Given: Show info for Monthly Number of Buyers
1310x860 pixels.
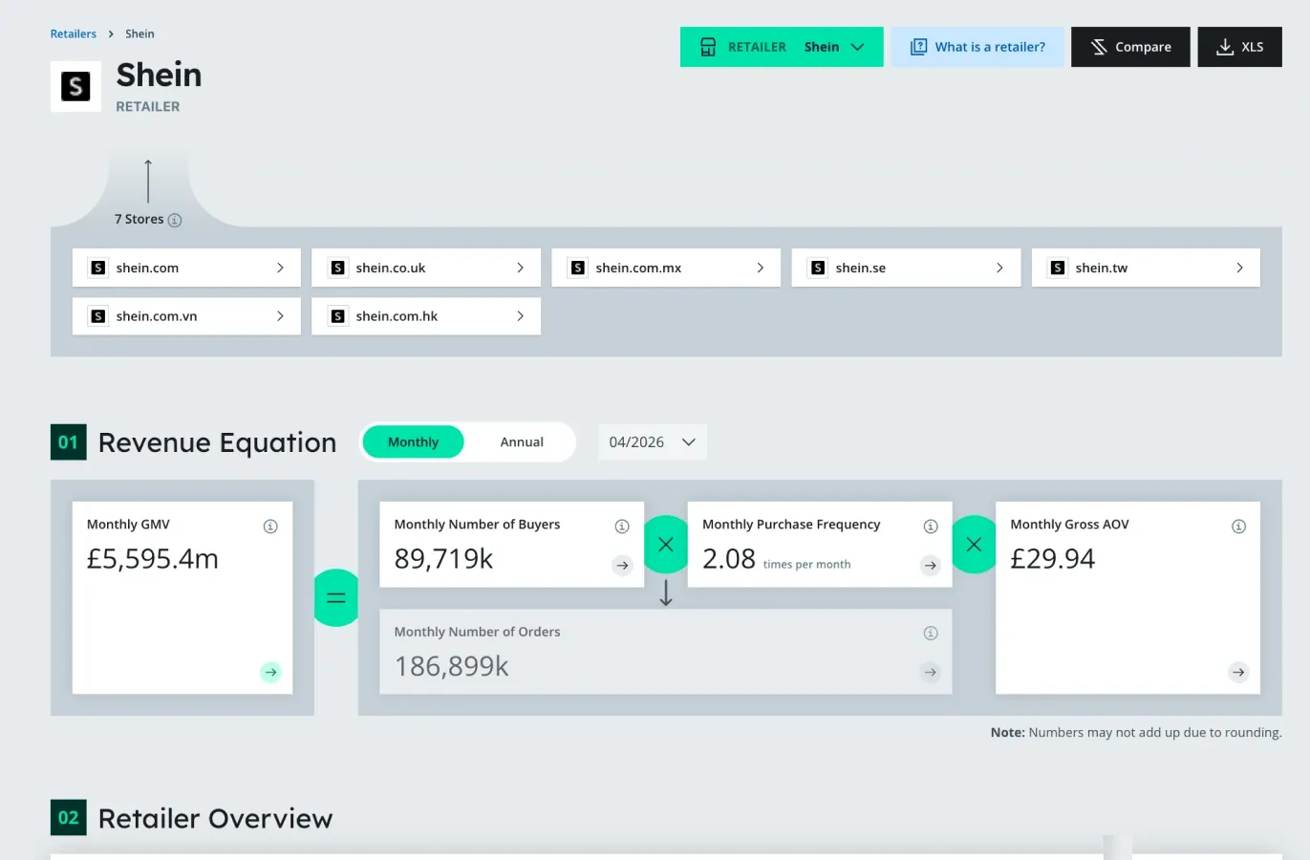Looking at the screenshot, I should click(x=622, y=527).
